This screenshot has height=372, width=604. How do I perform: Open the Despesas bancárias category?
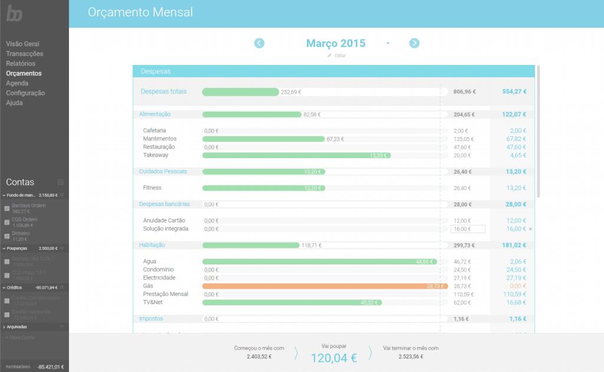click(164, 204)
